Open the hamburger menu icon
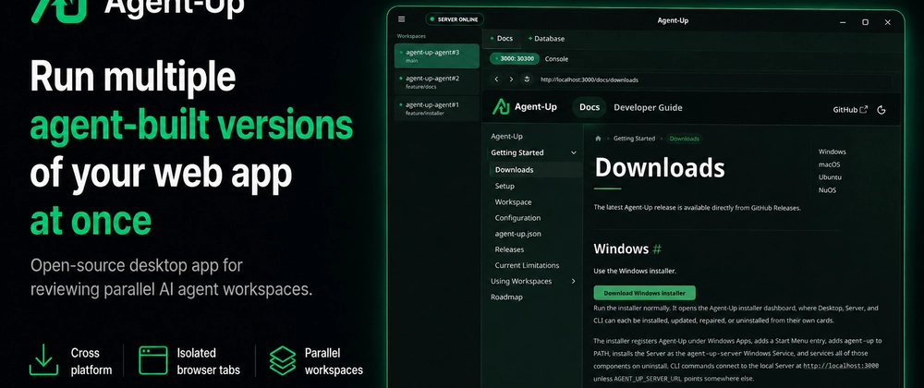924x388 pixels. [401, 19]
